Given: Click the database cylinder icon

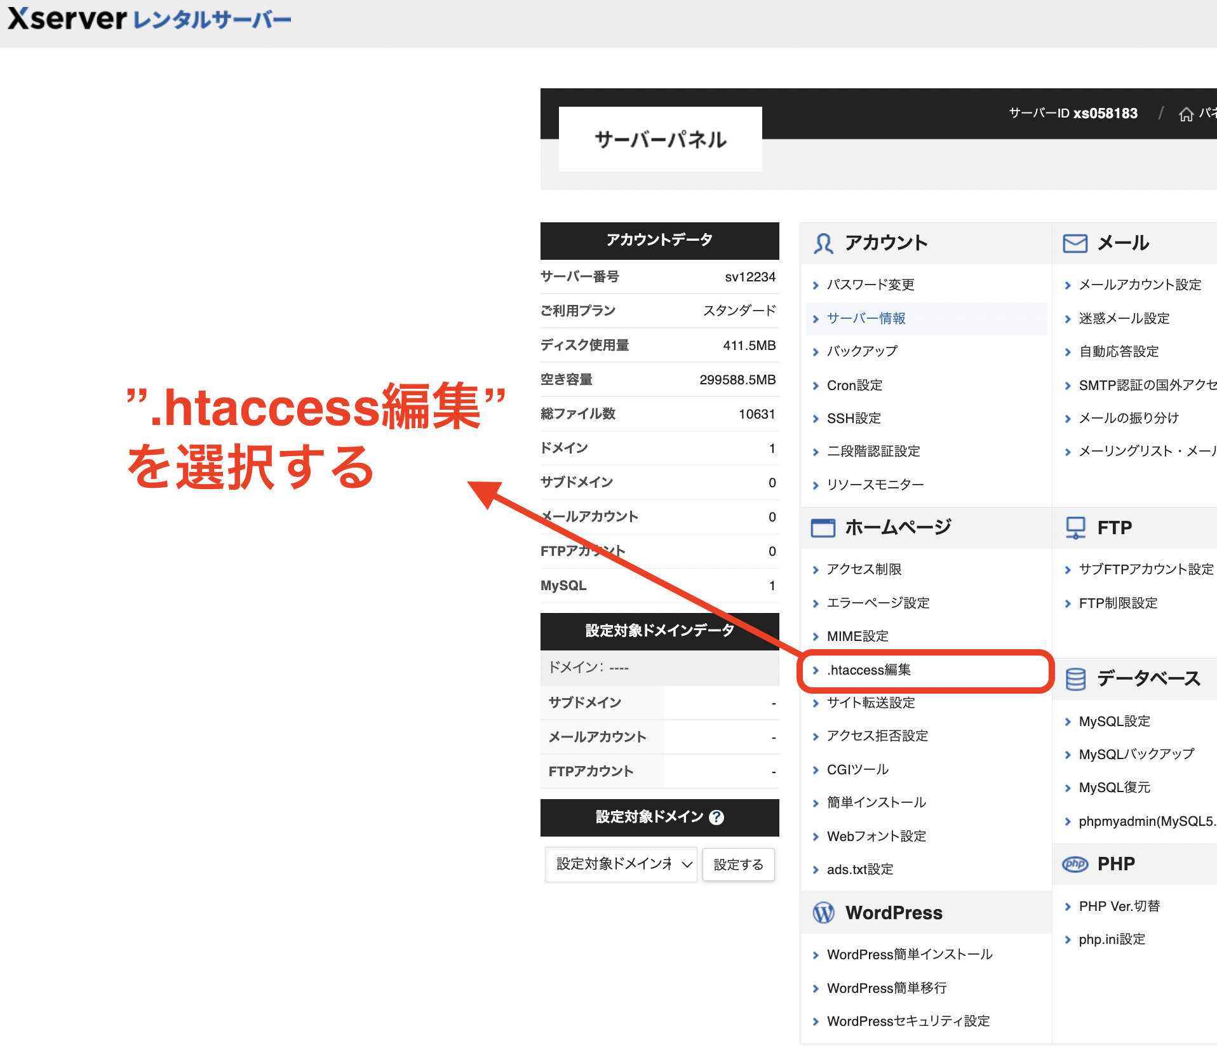Looking at the screenshot, I should [x=1075, y=679].
